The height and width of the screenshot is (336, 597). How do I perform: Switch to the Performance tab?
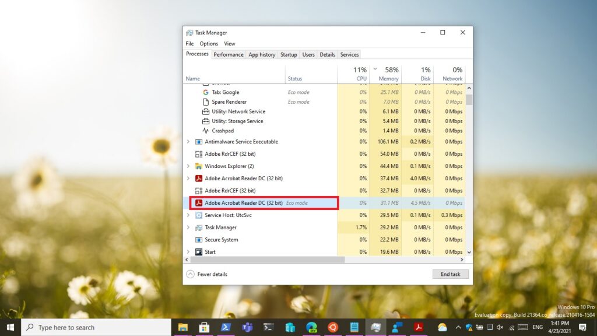pyautogui.click(x=228, y=55)
